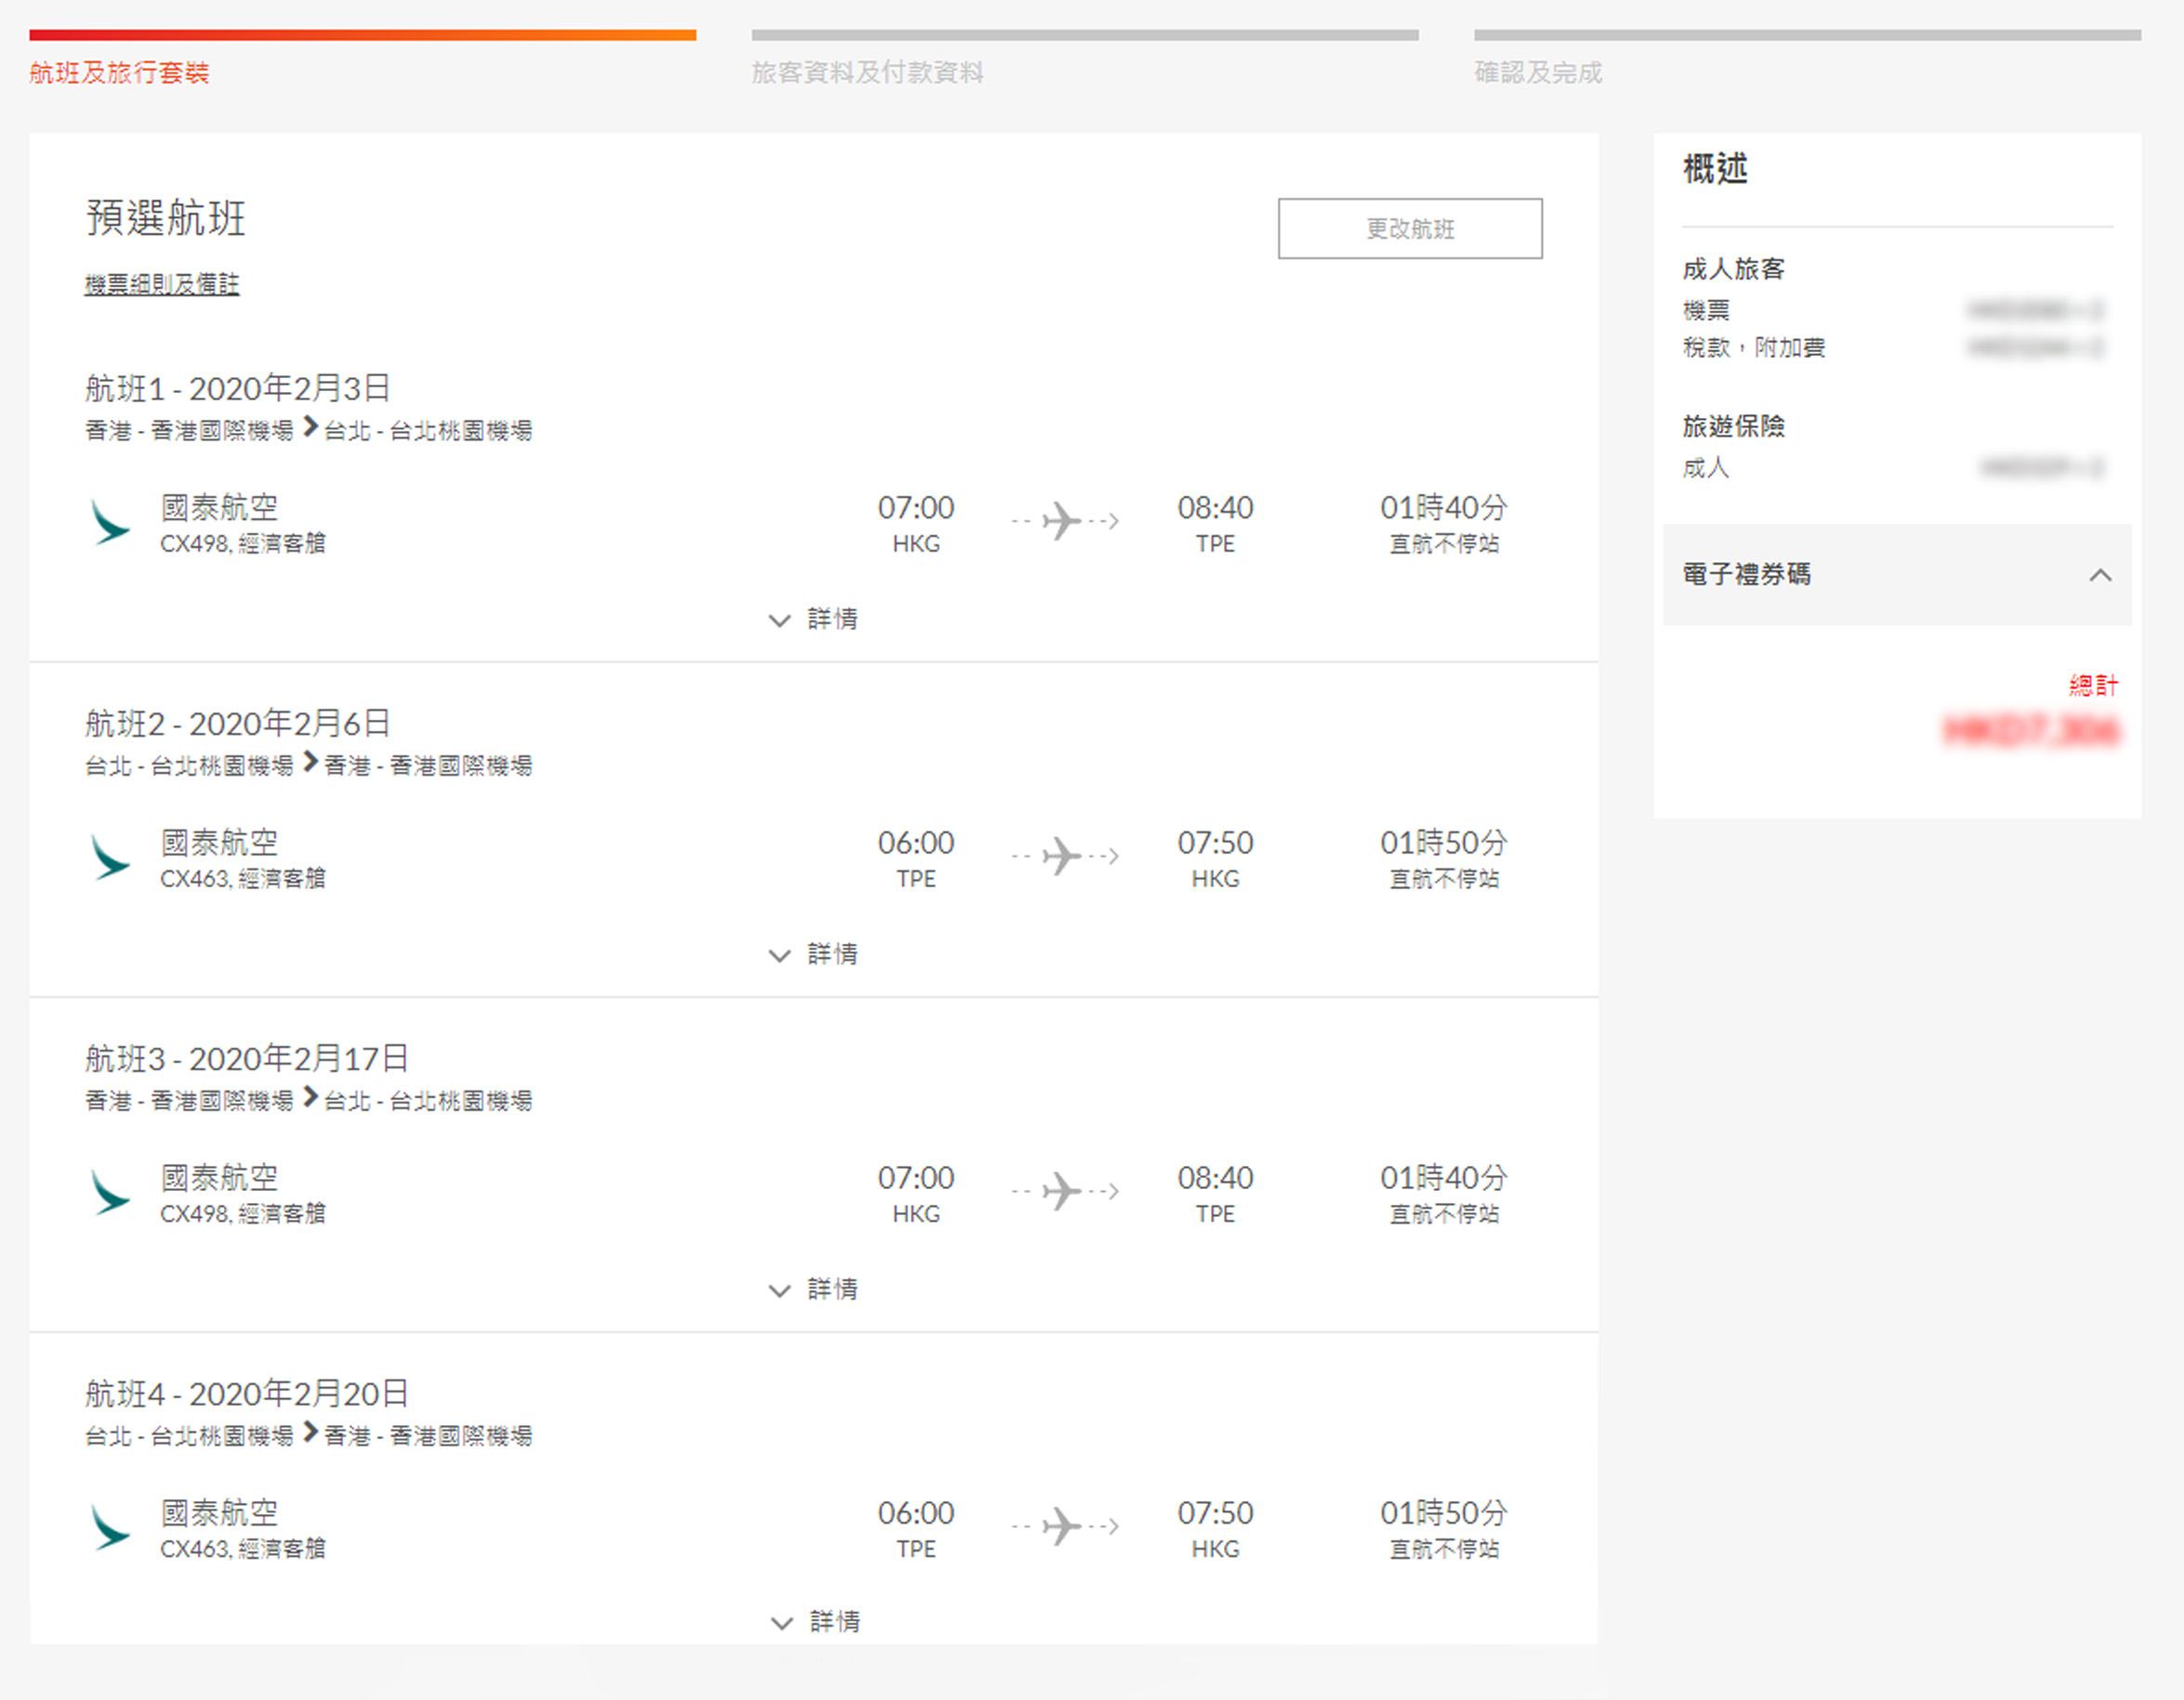Click the orange progress bar segment
Viewport: 2184px width, 1700px height.
pos(362,35)
